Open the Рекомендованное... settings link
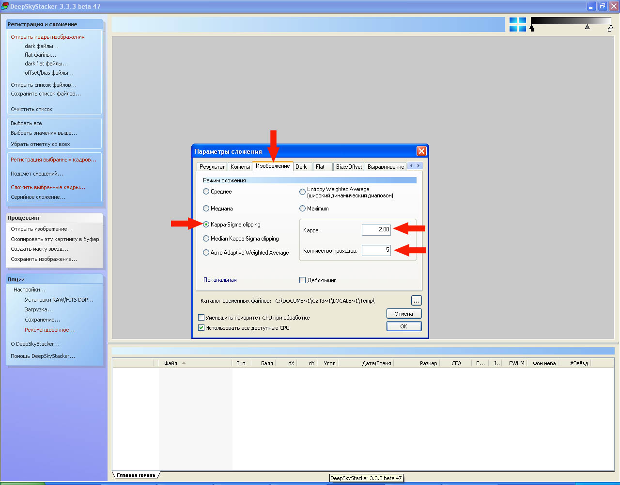Image resolution: width=620 pixels, height=485 pixels. 49,330
